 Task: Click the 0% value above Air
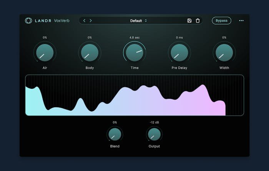[45, 37]
